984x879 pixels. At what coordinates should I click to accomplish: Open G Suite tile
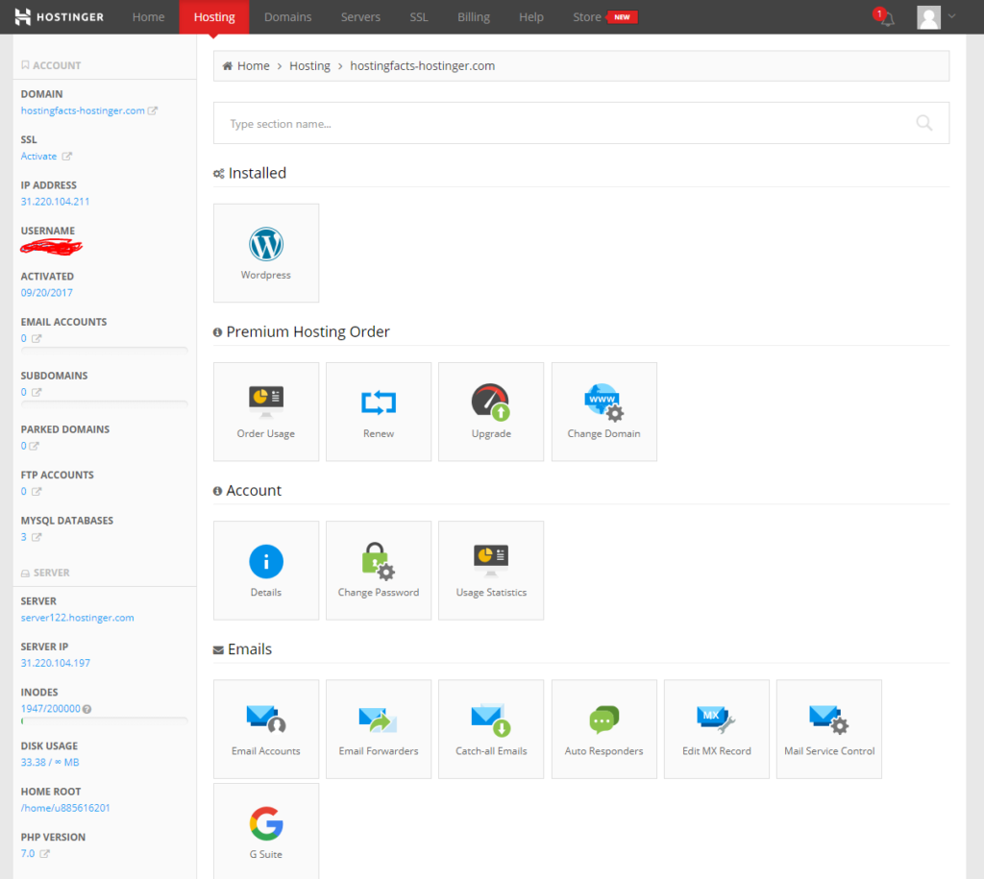pyautogui.click(x=265, y=831)
